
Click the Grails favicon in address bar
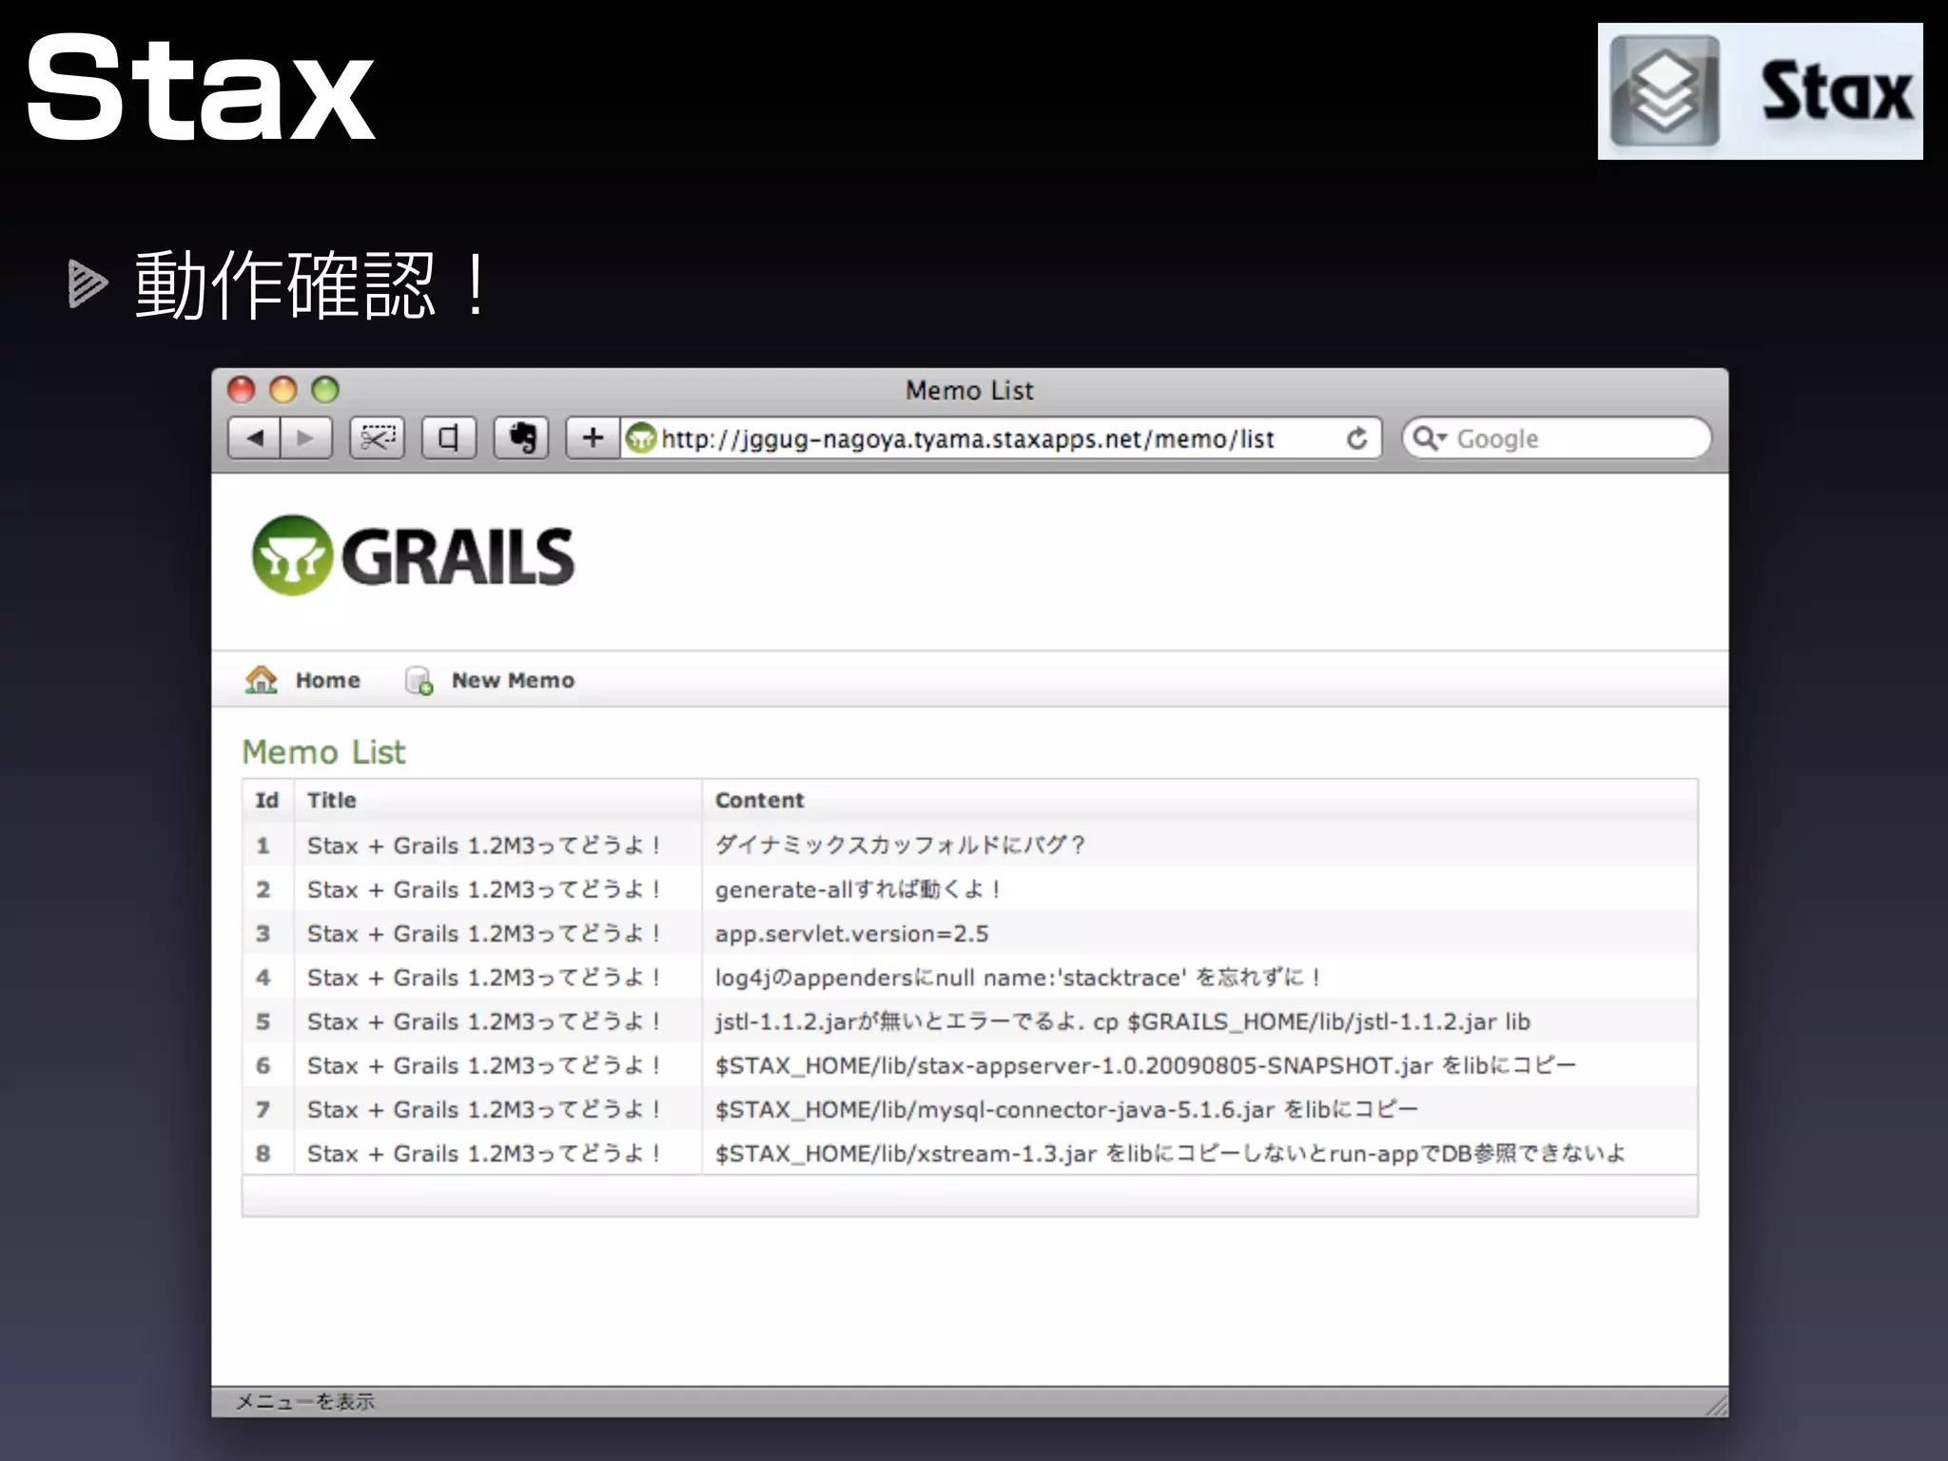(641, 438)
